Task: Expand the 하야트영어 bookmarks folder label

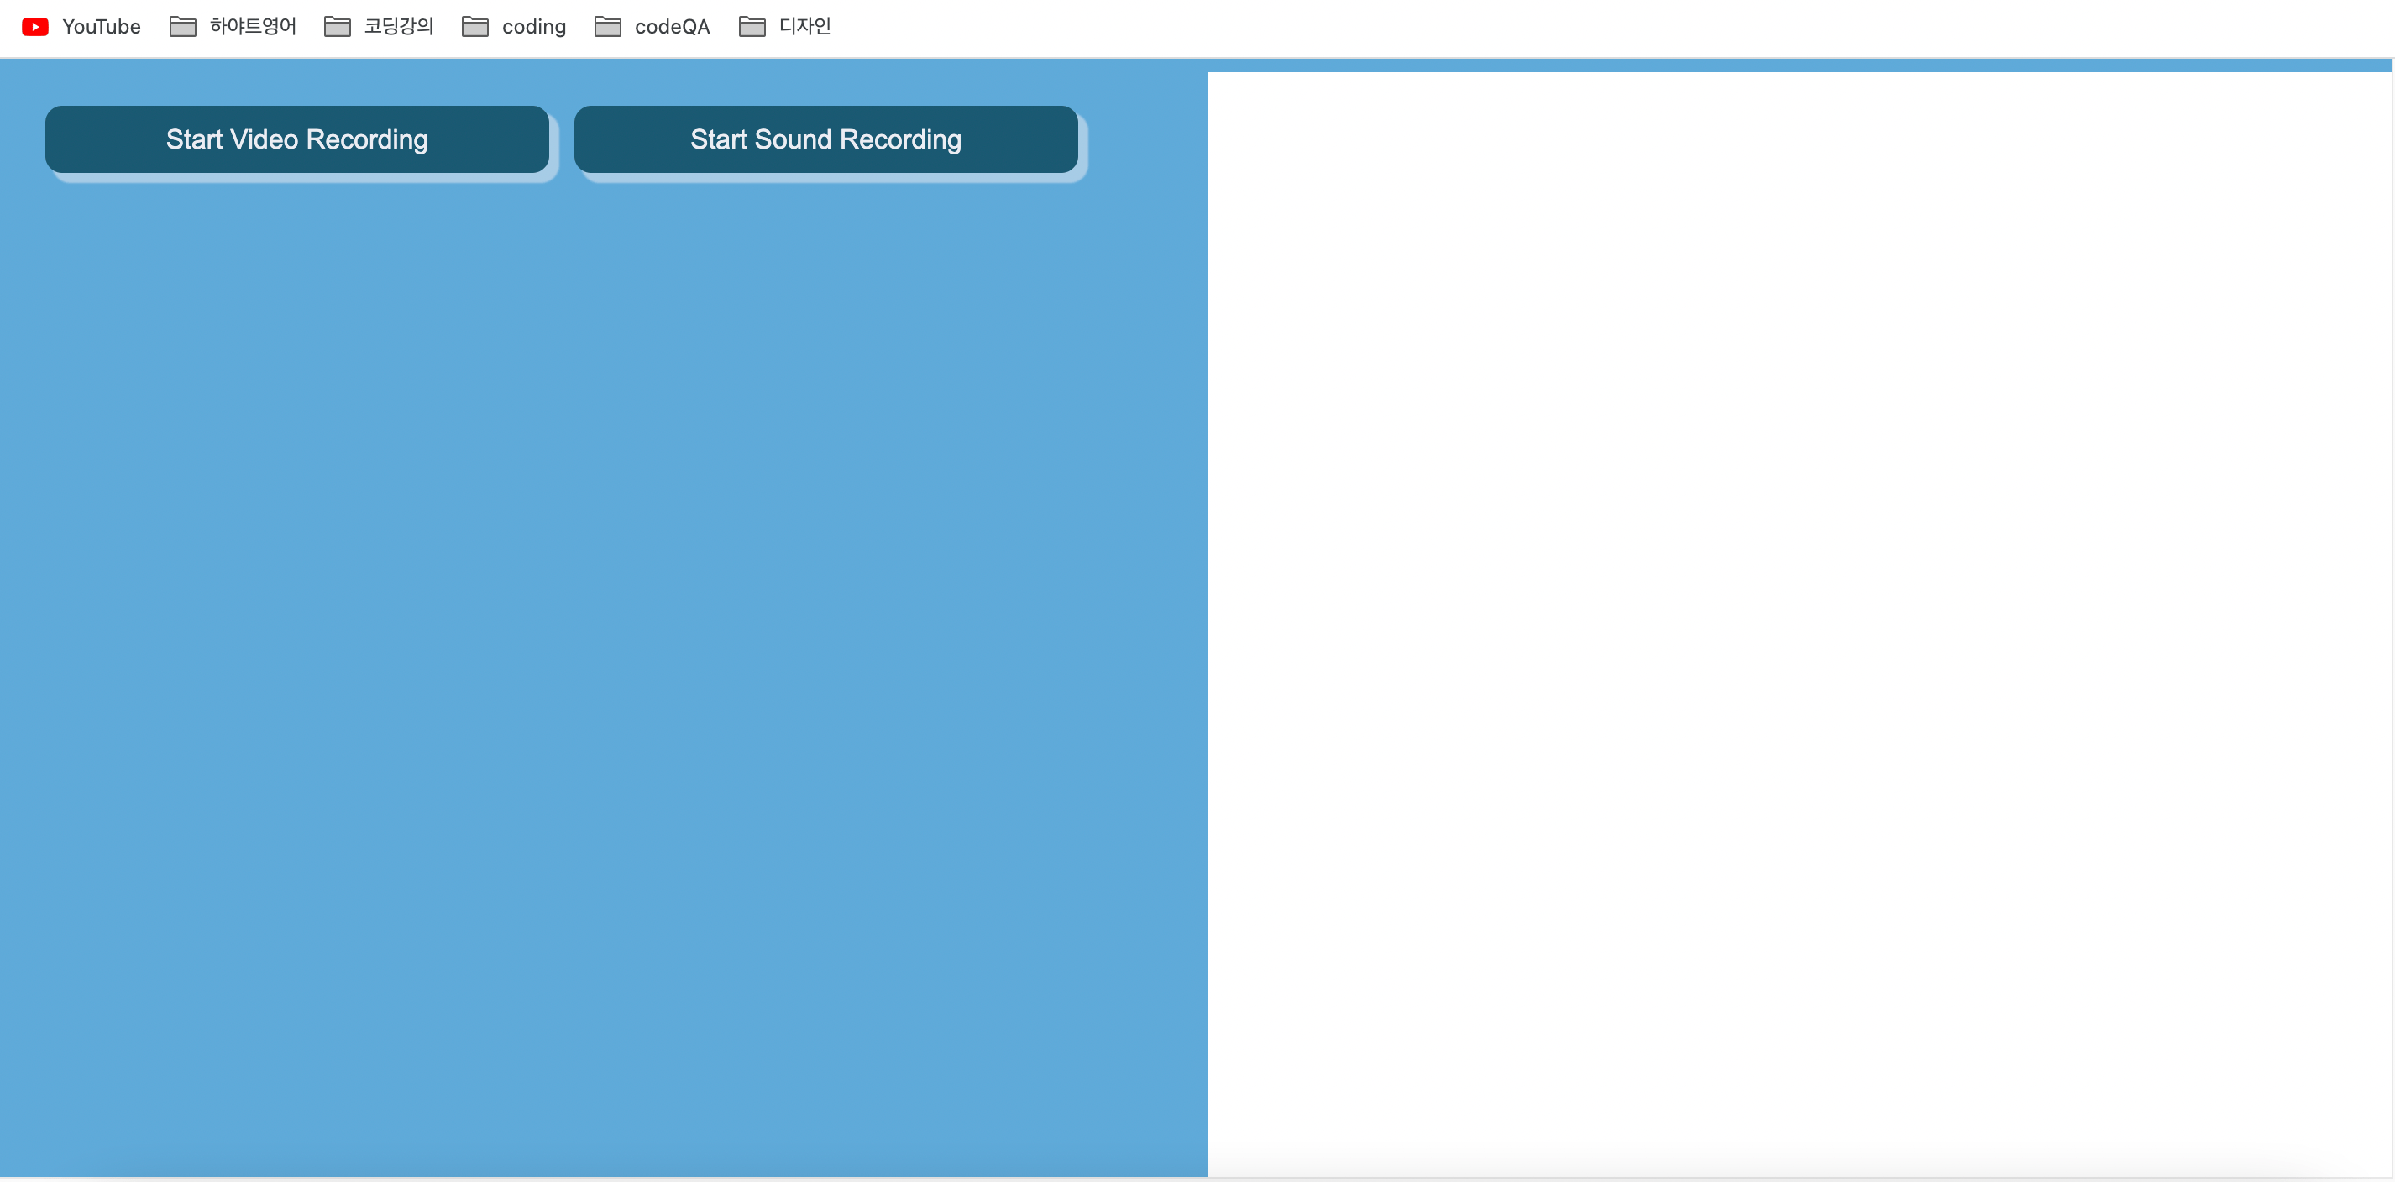Action: click(253, 27)
